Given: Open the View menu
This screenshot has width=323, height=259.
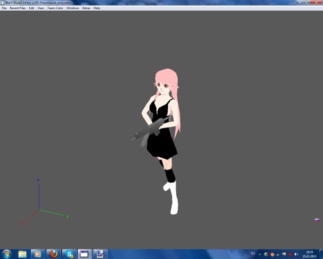Looking at the screenshot, I should [x=40, y=8].
